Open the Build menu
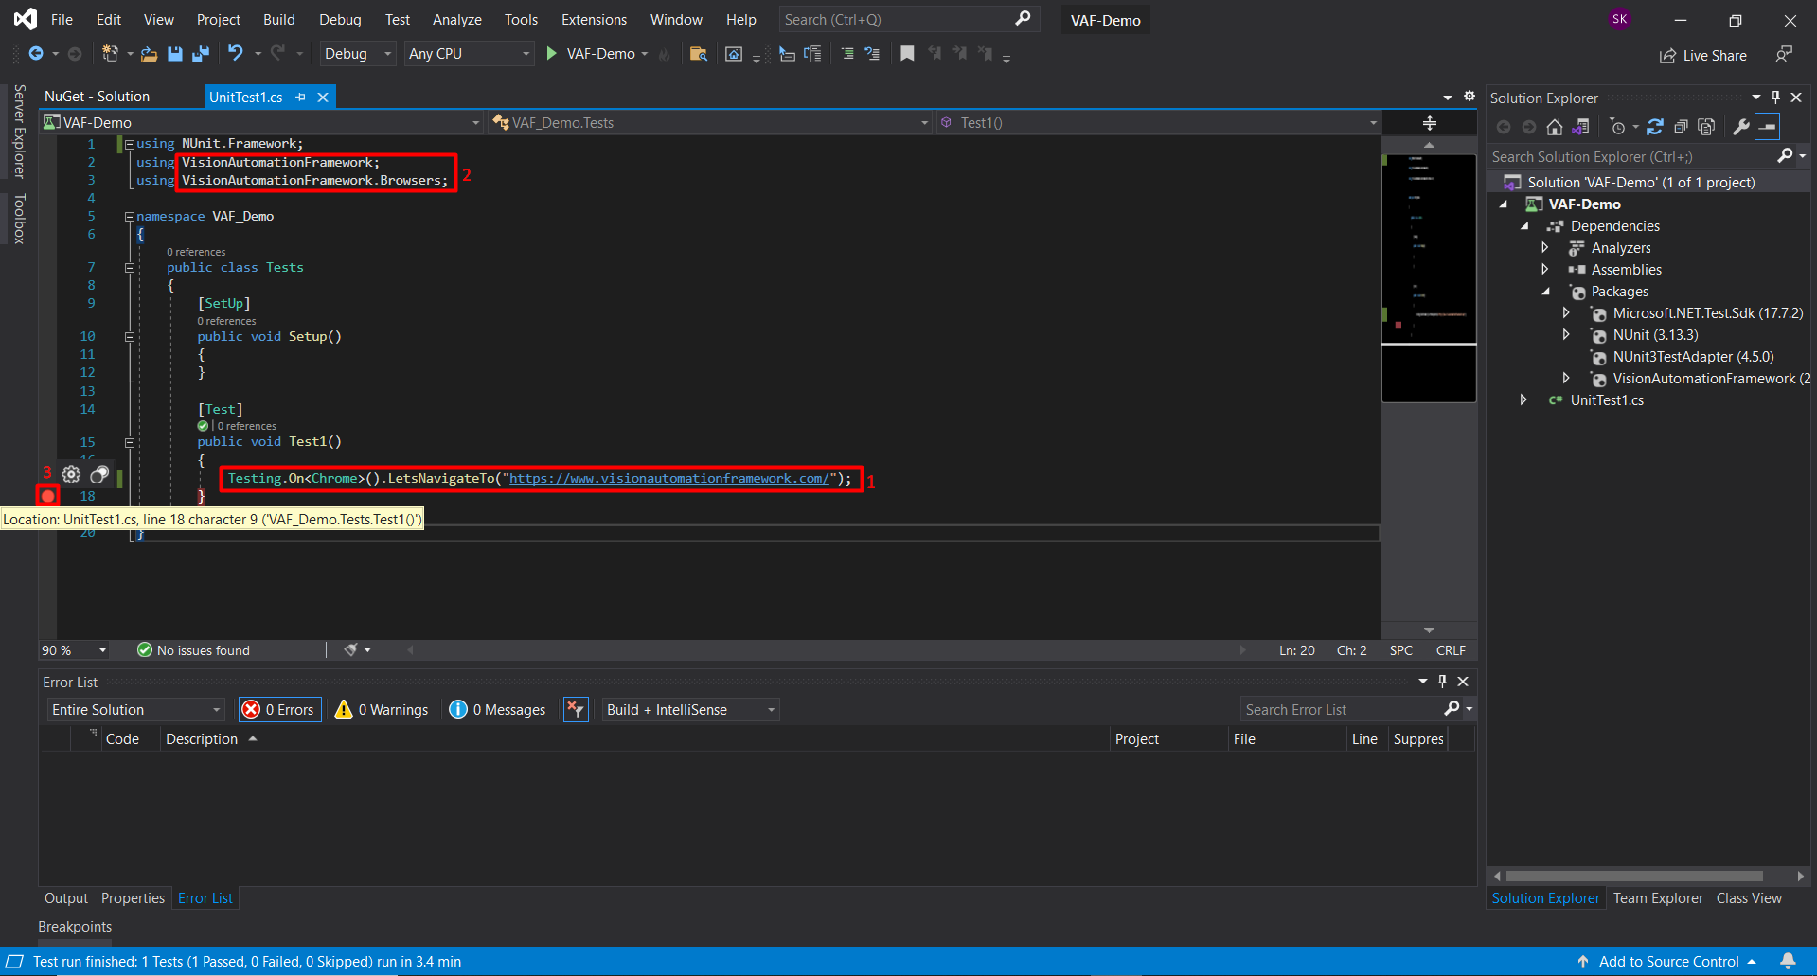The image size is (1817, 976). [278, 19]
